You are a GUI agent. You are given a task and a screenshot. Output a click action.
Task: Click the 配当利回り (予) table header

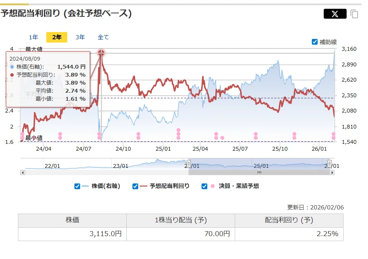(x=289, y=220)
